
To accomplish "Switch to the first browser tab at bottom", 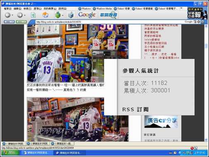I will click(14, 144).
